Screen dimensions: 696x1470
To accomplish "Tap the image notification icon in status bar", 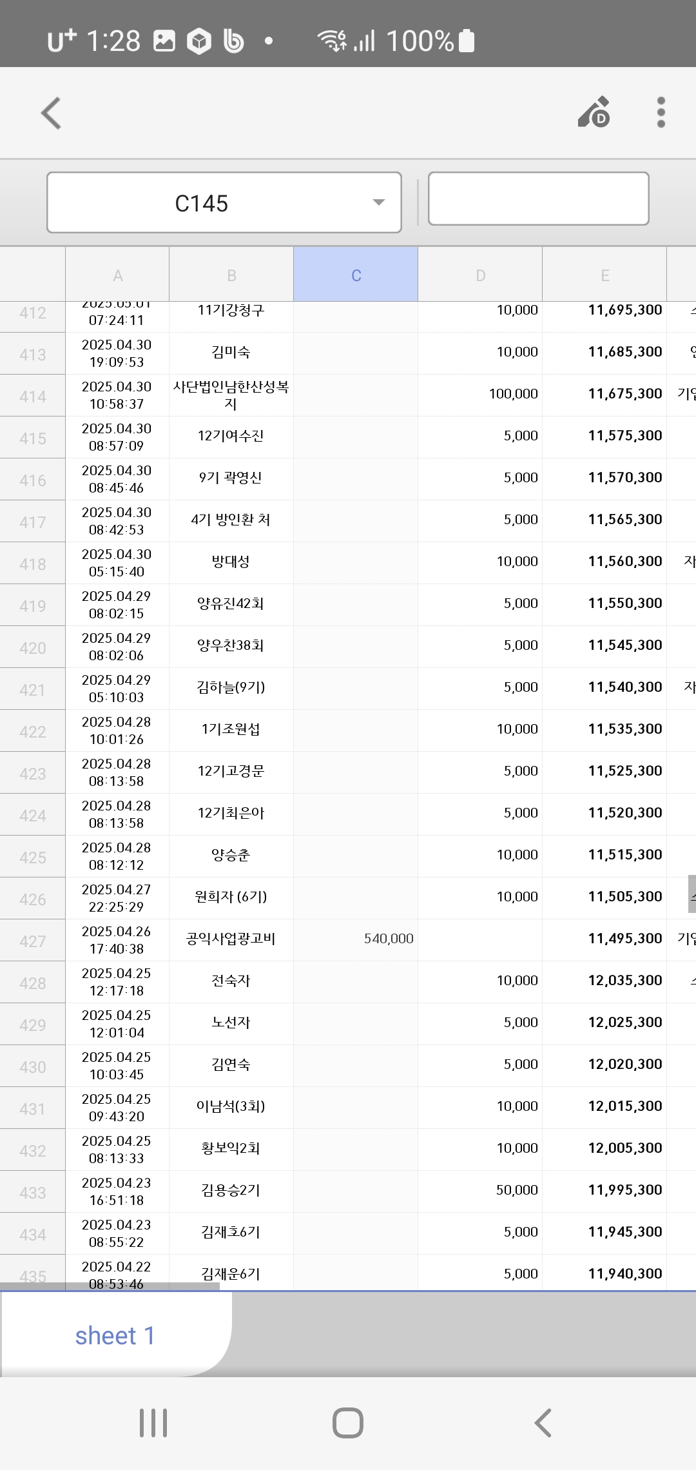I will pyautogui.click(x=164, y=41).
